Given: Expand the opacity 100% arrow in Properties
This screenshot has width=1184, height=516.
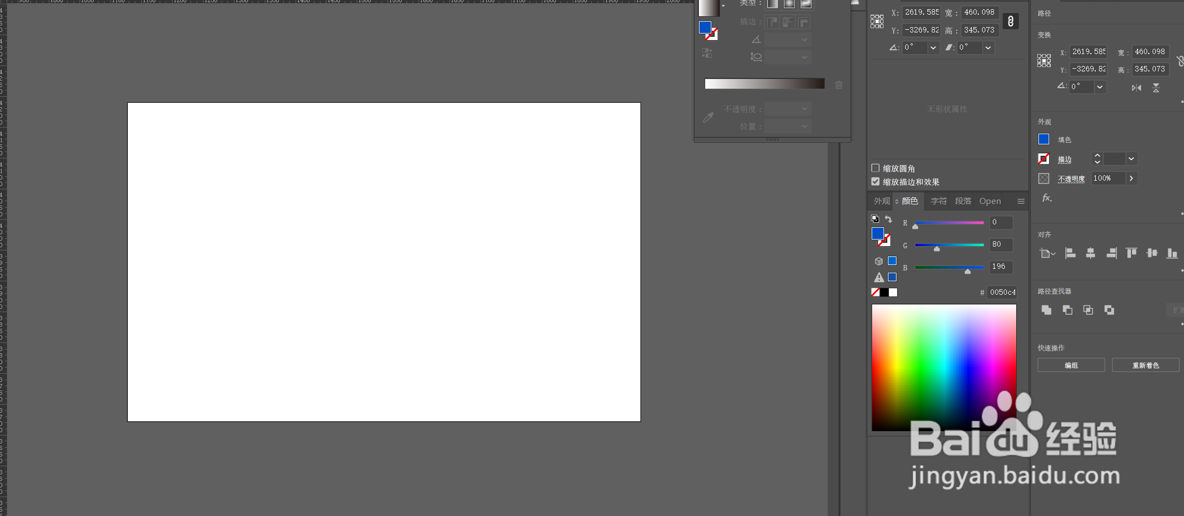Looking at the screenshot, I should [x=1131, y=178].
